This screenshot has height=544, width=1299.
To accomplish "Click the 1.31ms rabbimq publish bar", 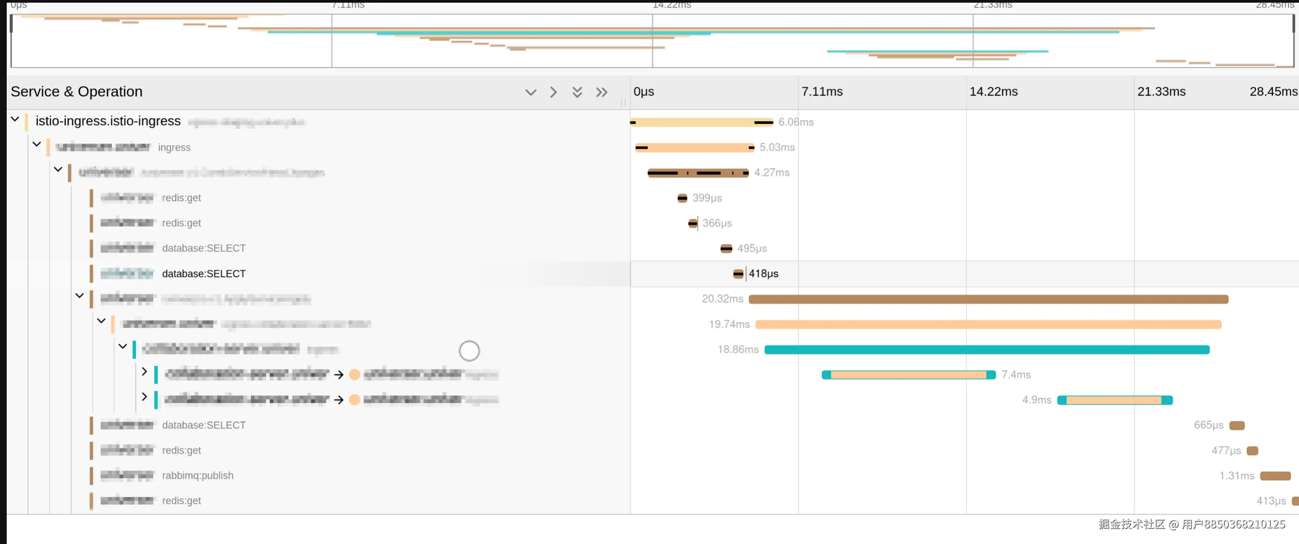I will click(x=1275, y=476).
